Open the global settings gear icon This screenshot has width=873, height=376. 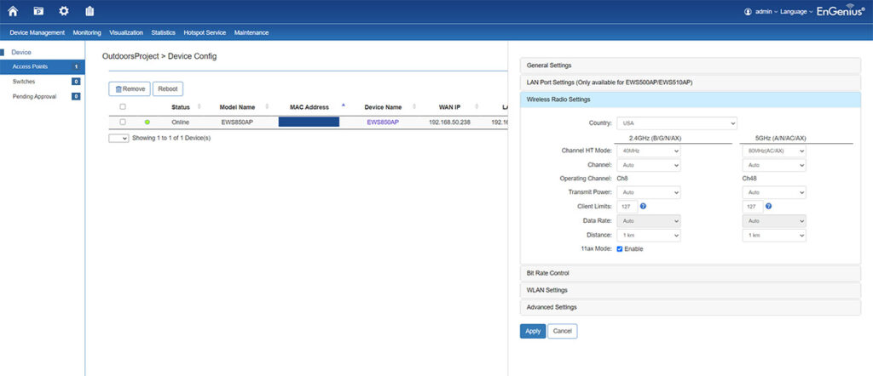tap(64, 10)
